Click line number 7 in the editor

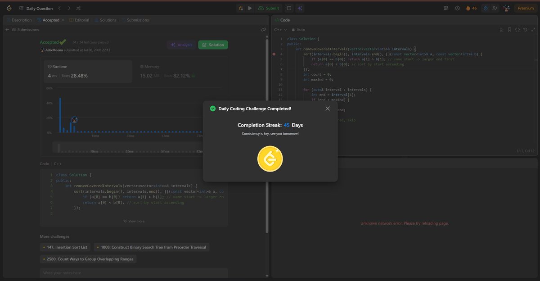(x=281, y=69)
